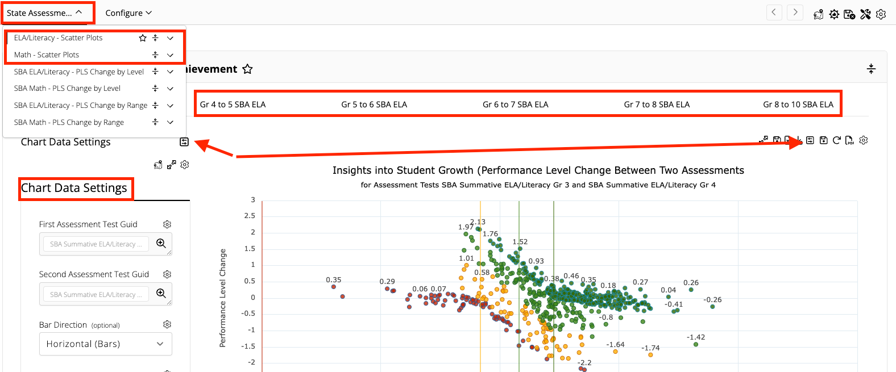The image size is (896, 372).
Task: Switch to Gr 6 to 7 SBA ELA tab
Action: pos(516,105)
